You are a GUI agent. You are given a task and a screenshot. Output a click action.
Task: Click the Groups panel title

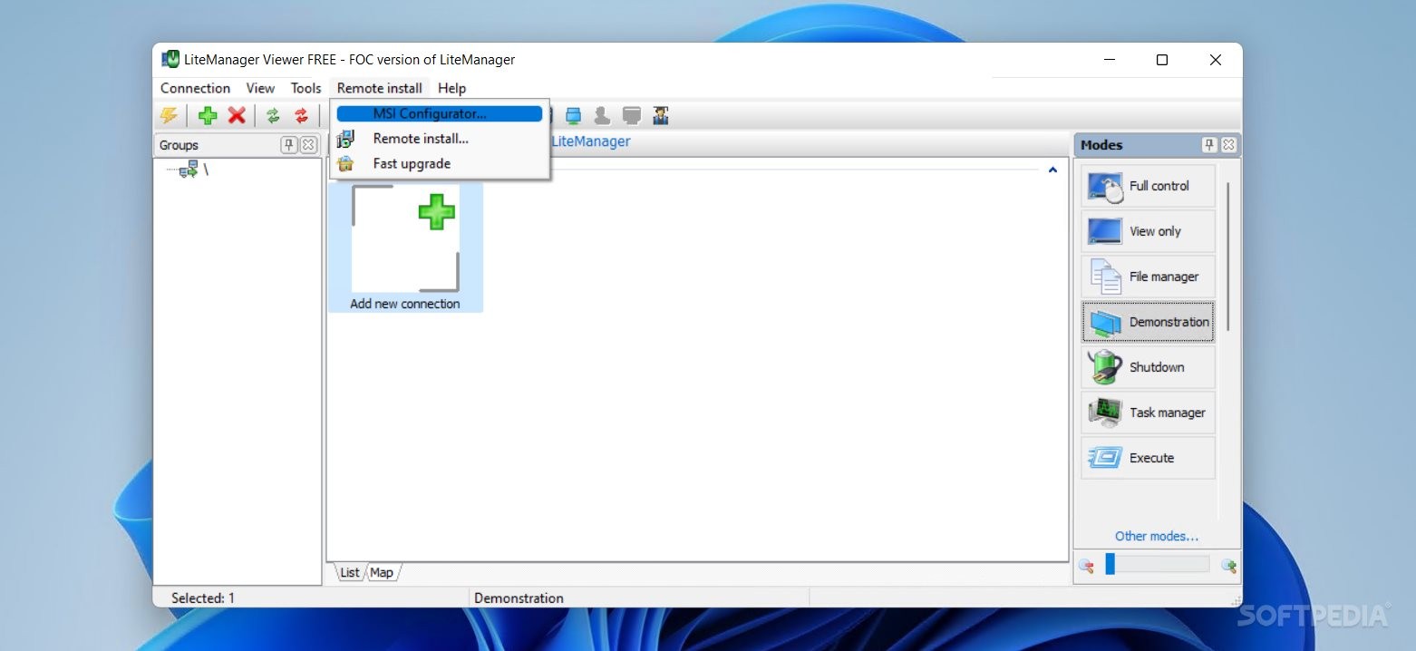pos(179,145)
